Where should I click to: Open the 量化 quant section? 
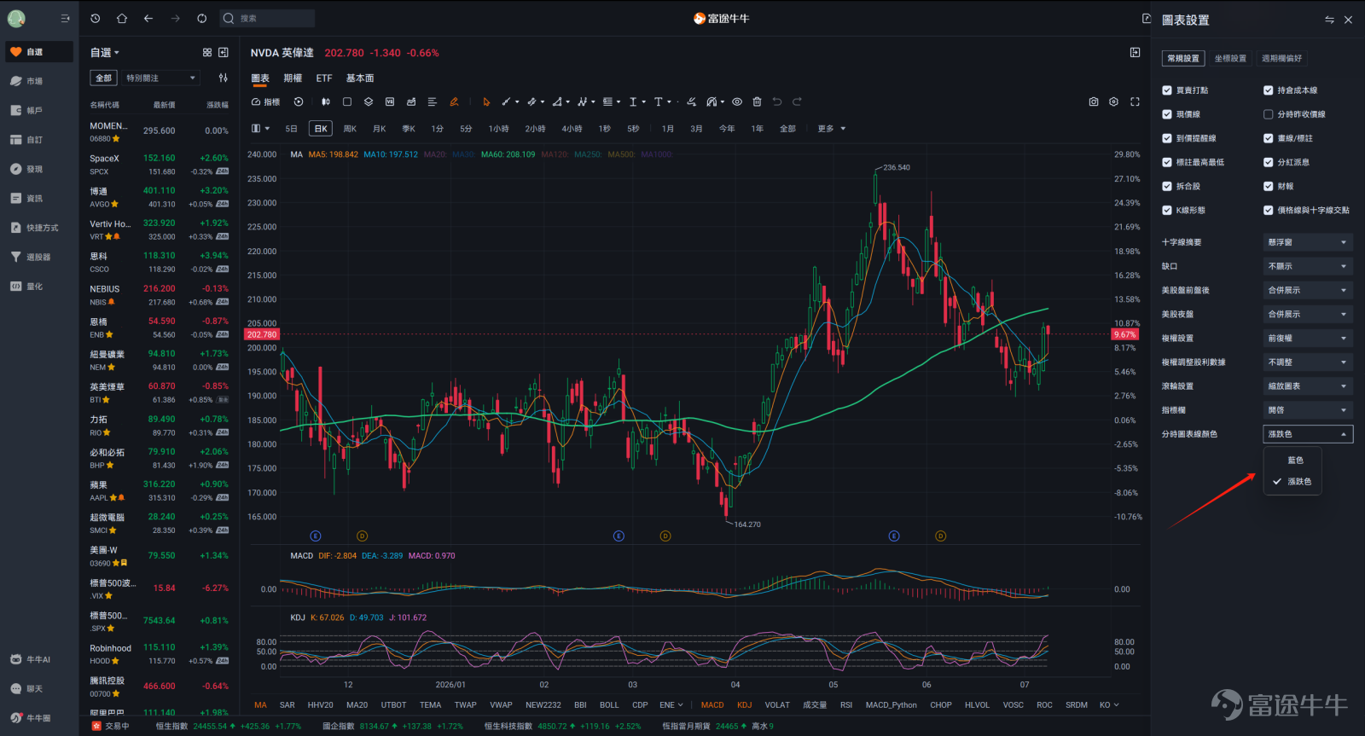coord(39,287)
